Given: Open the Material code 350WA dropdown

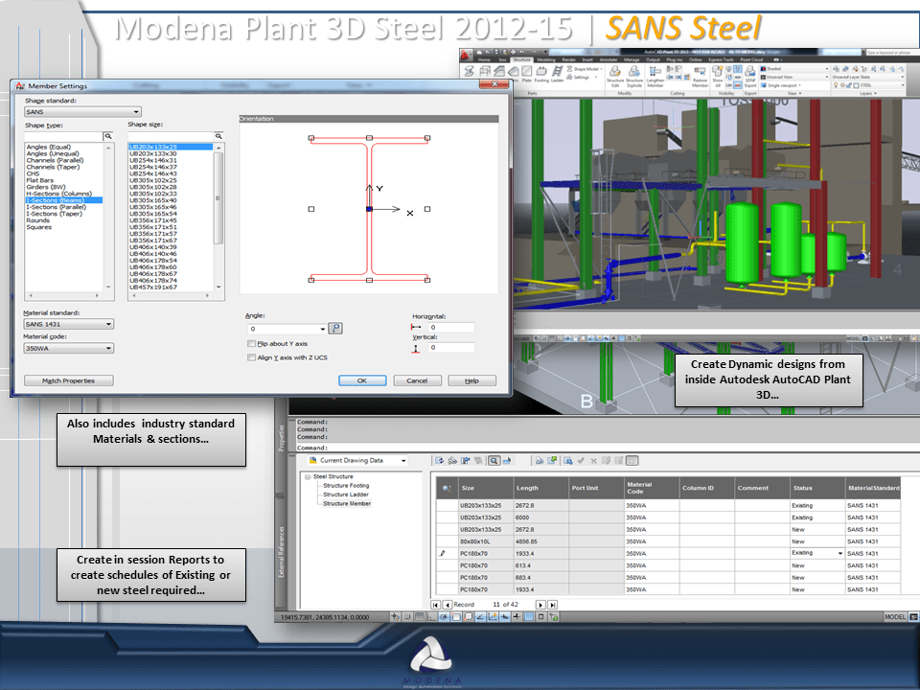Looking at the screenshot, I should 68,348.
